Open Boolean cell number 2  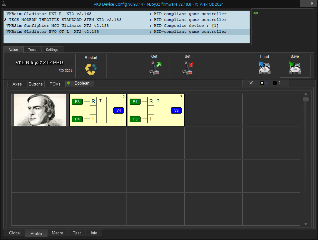point(98,110)
